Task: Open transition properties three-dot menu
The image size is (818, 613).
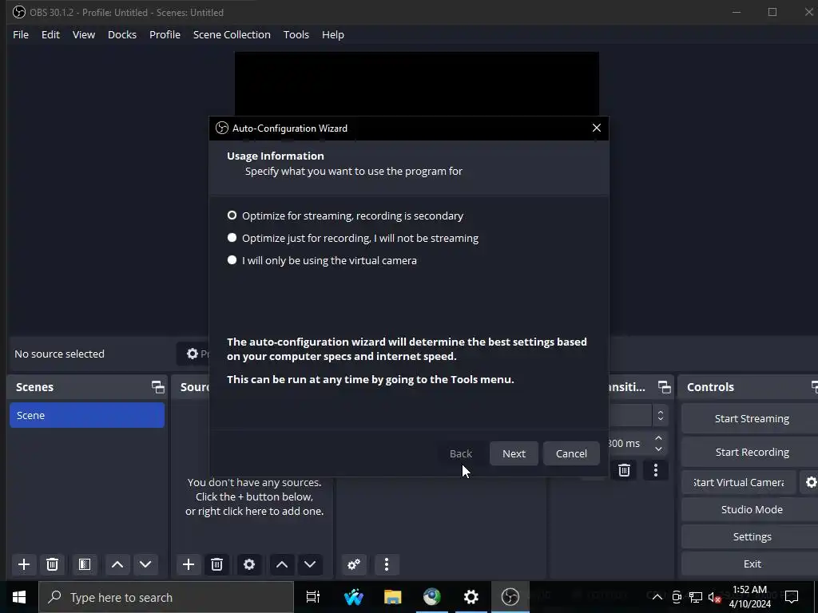Action: pos(656,470)
